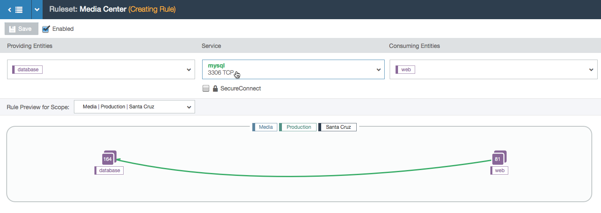Select the web tag in Consuming Entities
Screen dimensions: 601x213
point(405,70)
